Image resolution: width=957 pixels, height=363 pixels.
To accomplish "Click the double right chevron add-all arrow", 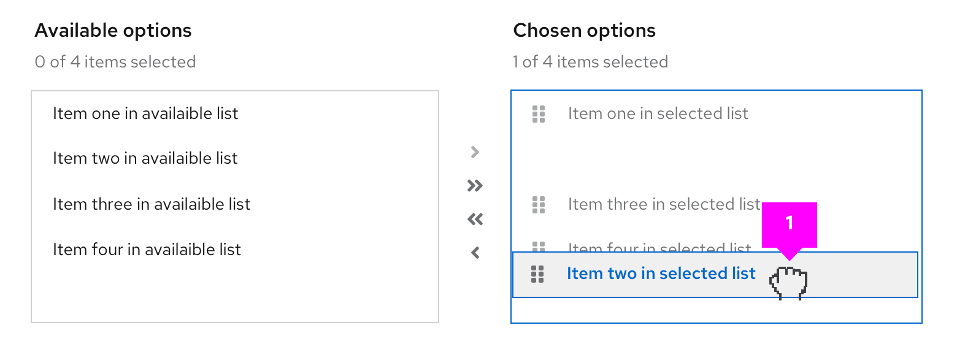I will coord(475,186).
